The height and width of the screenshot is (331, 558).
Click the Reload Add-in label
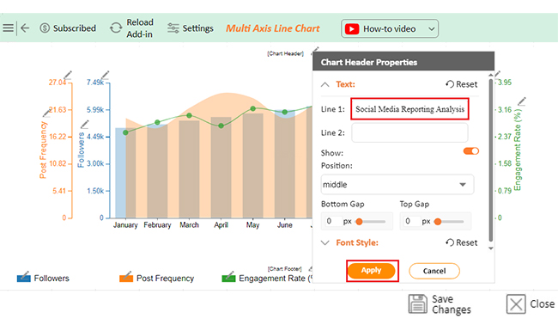pos(139,28)
